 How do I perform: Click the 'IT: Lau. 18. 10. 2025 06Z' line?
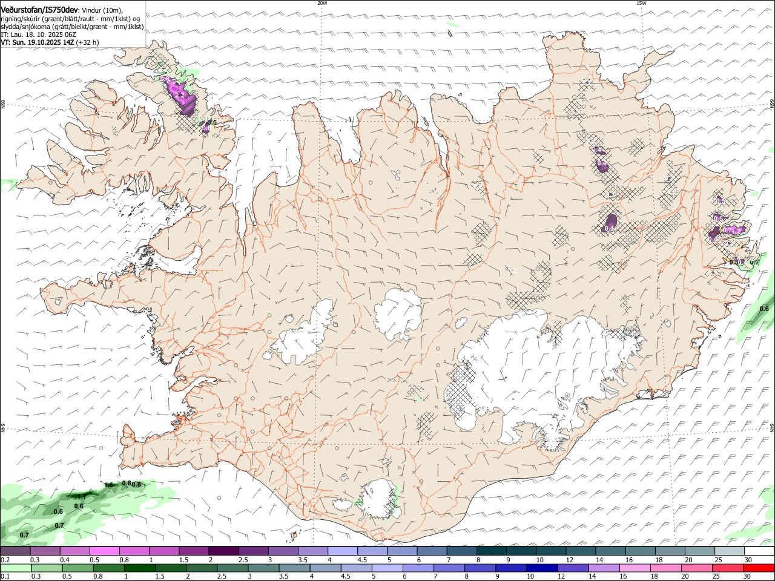(38, 34)
